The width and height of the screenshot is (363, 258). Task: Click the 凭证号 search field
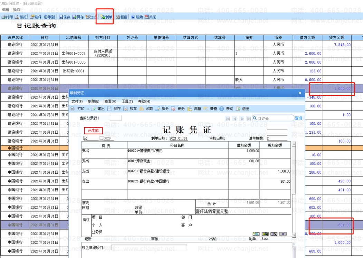point(273,118)
